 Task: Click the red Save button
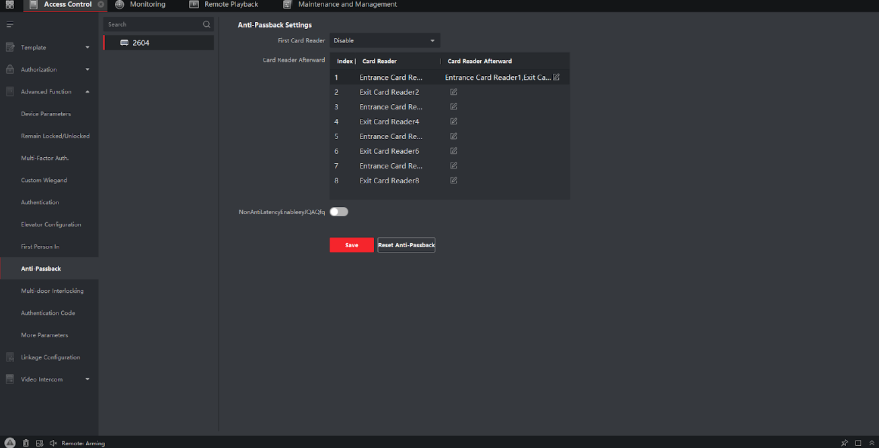(x=351, y=245)
